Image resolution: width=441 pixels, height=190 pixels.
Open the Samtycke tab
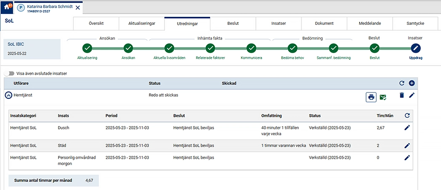pos(415,24)
